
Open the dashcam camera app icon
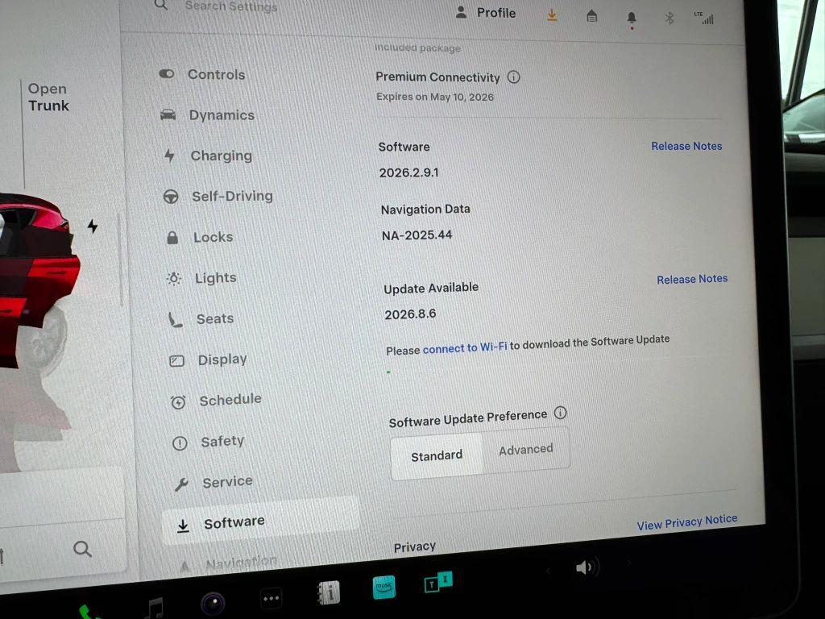pyautogui.click(x=213, y=603)
